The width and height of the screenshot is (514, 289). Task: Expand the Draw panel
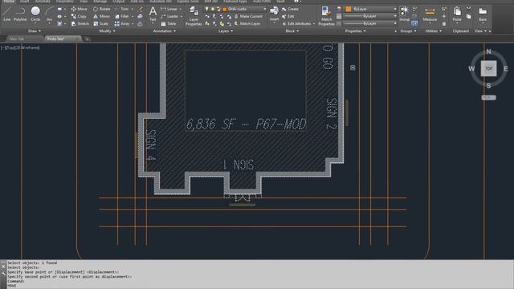pos(35,31)
